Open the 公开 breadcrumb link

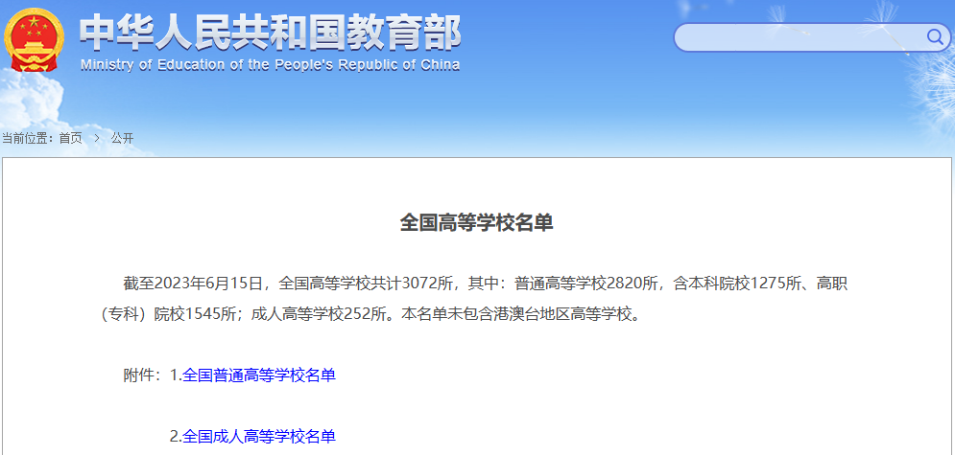point(122,139)
